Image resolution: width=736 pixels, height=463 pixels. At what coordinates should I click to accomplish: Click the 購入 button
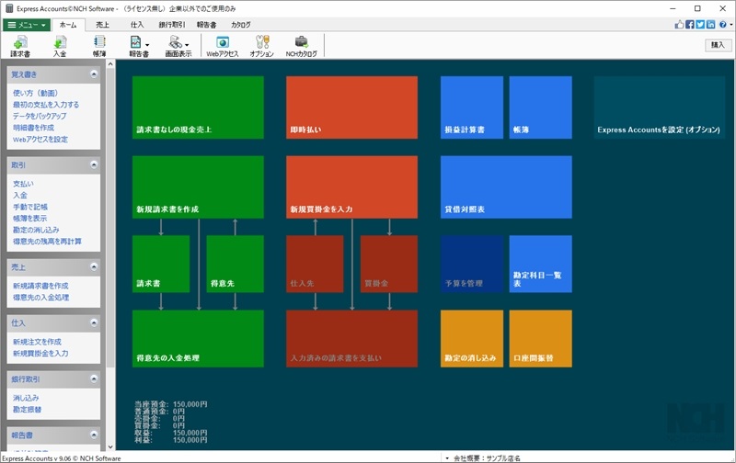(718, 45)
